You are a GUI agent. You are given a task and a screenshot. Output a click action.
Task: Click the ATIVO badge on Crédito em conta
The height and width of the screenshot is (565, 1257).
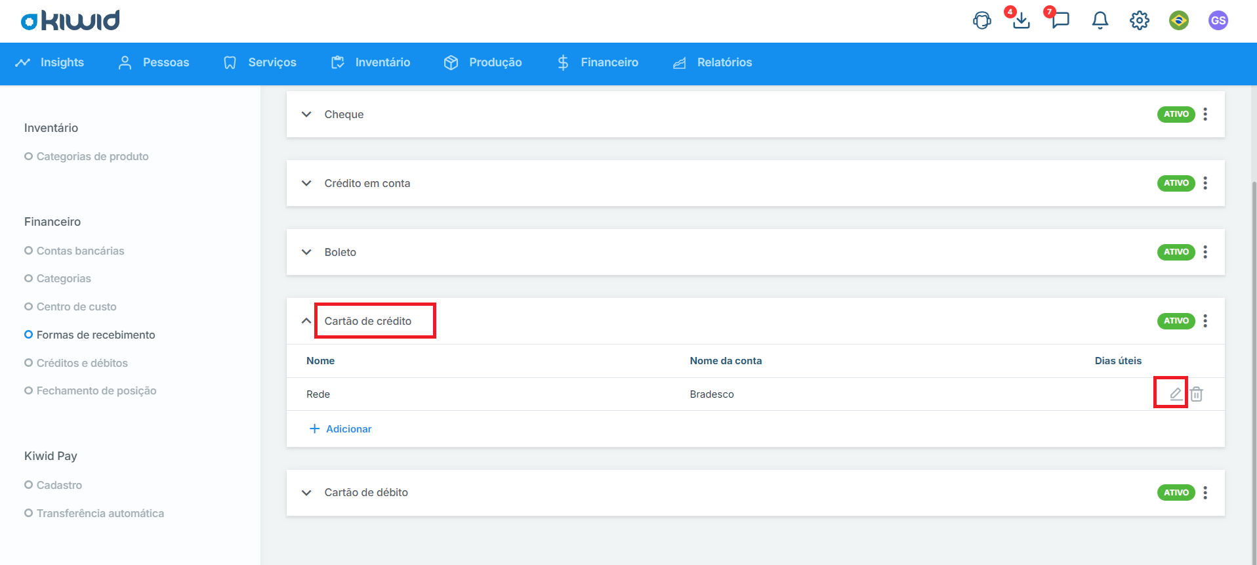(1176, 183)
